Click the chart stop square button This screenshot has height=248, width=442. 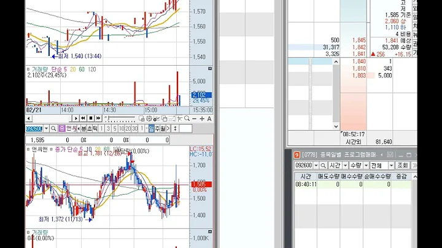coord(91,118)
